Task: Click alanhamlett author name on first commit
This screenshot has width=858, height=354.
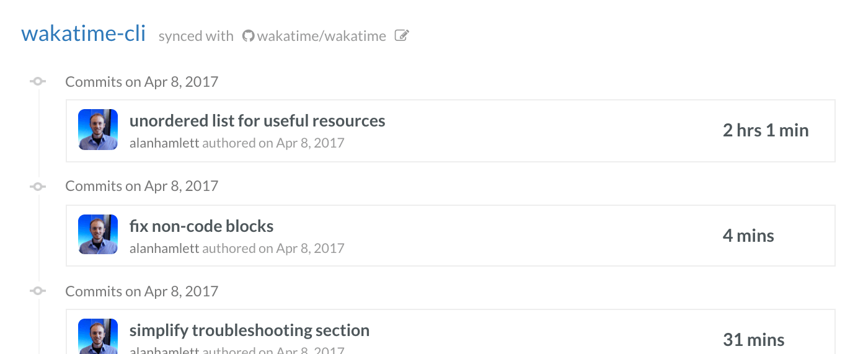Action: coord(164,143)
